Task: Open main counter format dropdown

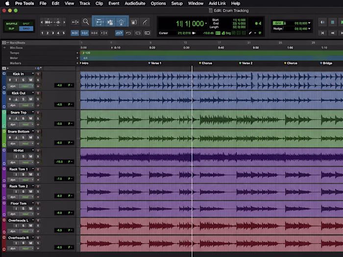Action: click(x=206, y=23)
